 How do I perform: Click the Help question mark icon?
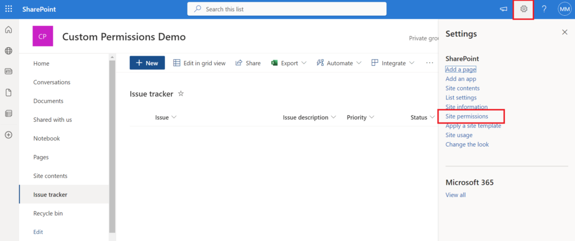pyautogui.click(x=544, y=9)
